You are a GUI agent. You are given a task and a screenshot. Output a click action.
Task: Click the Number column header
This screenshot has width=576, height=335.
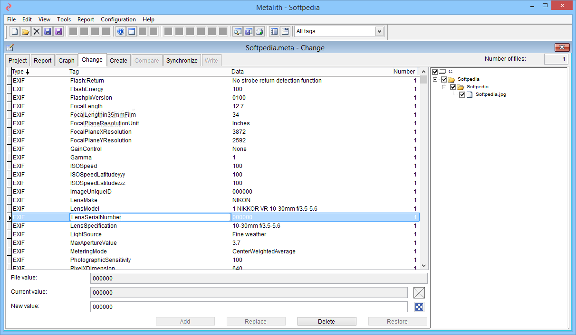coord(404,72)
